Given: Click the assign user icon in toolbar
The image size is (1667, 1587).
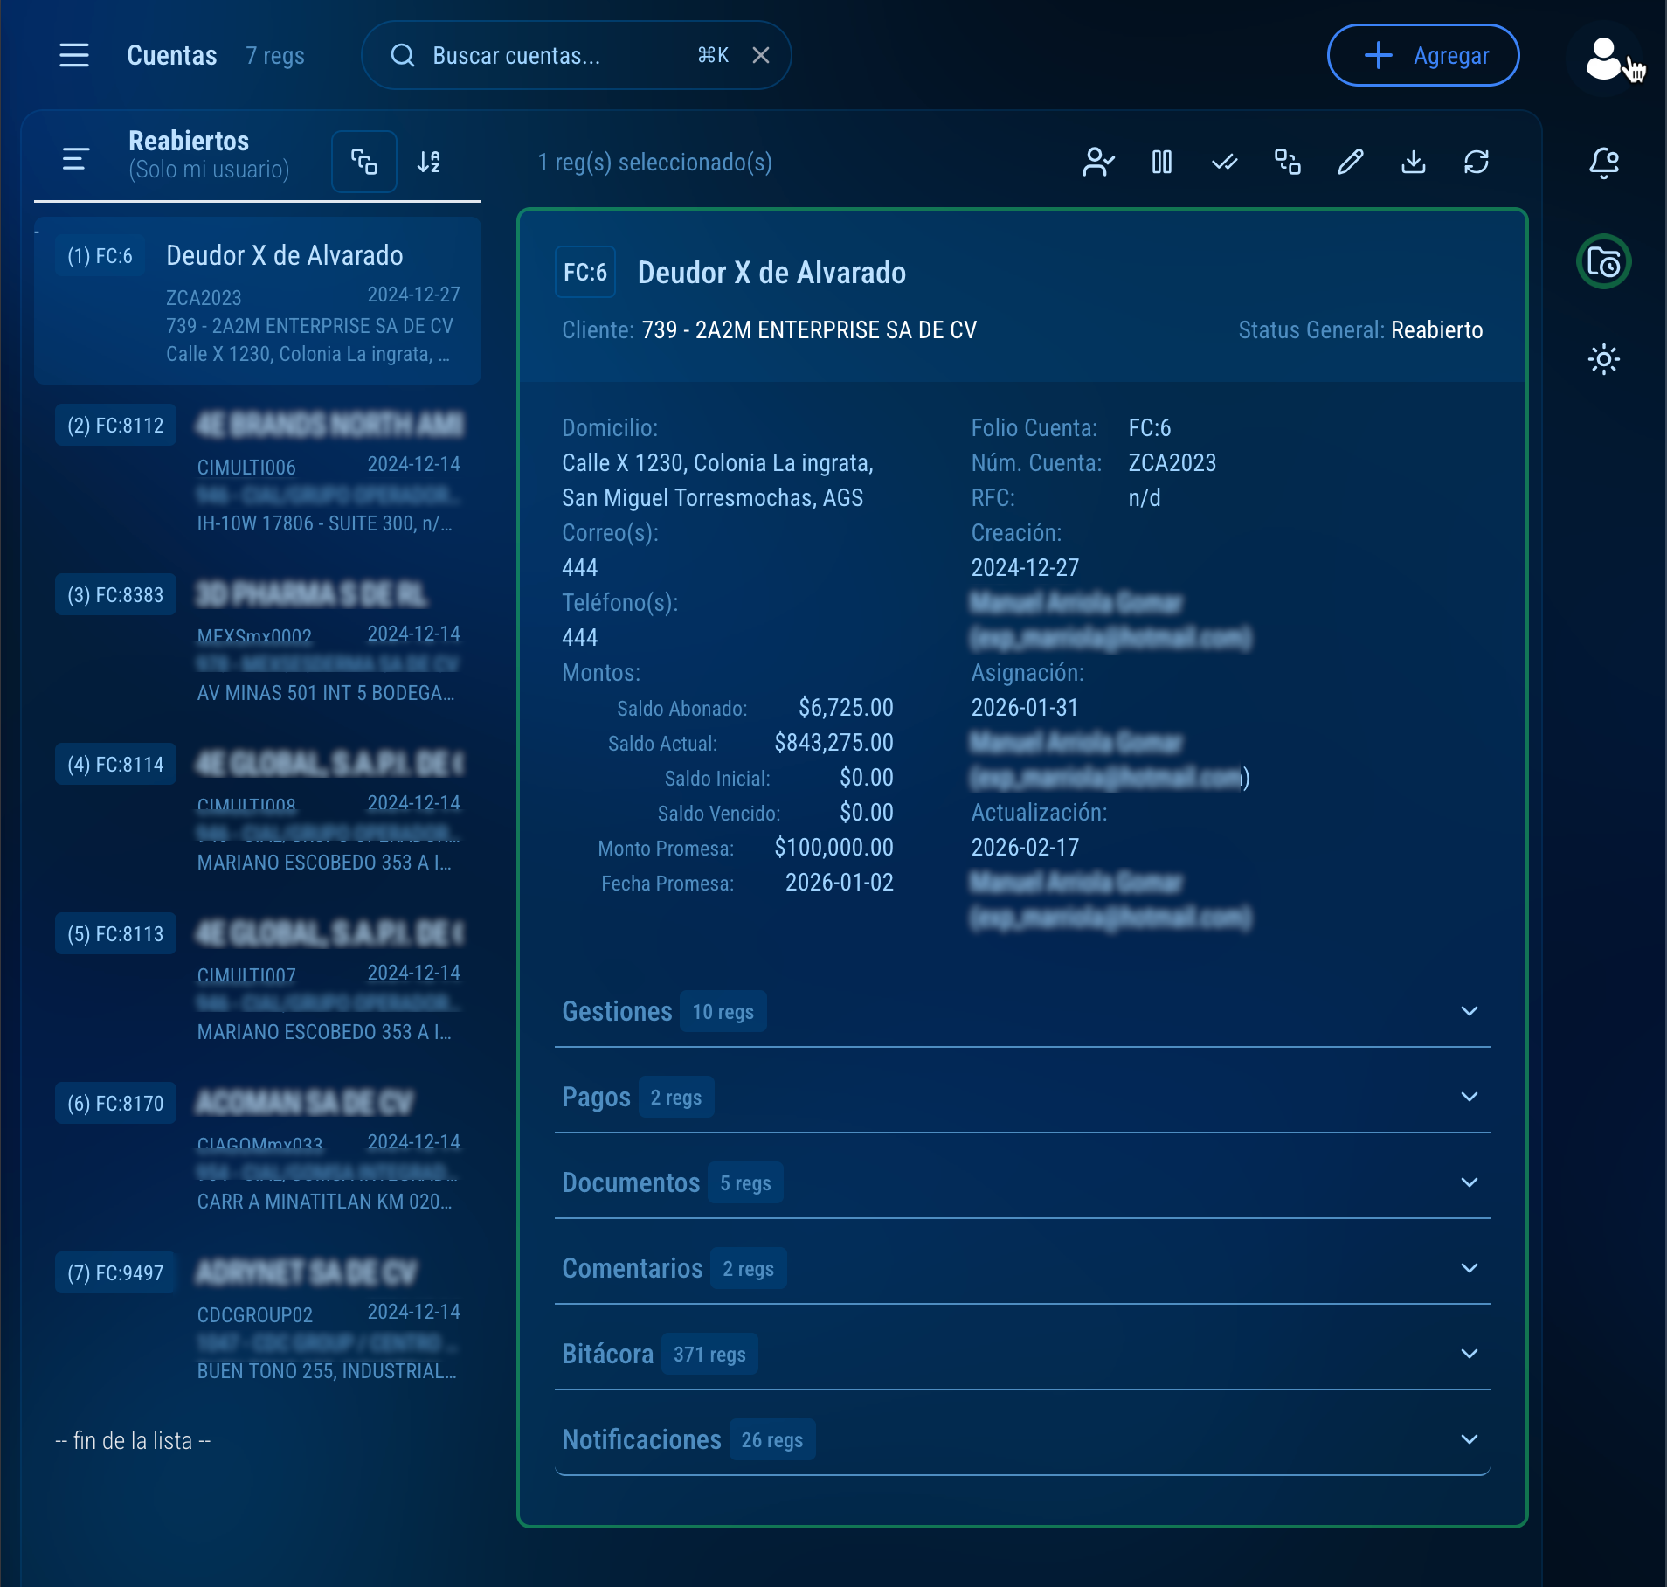Looking at the screenshot, I should point(1098,162).
